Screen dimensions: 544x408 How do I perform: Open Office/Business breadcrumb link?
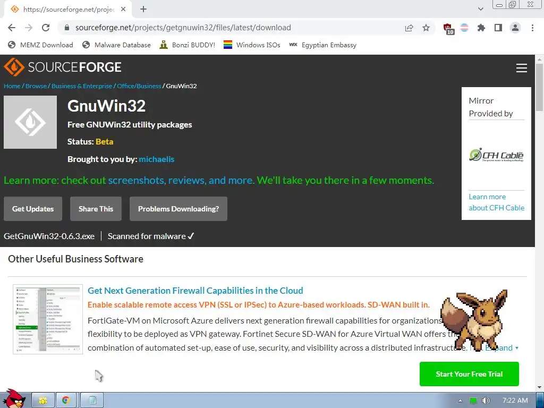(139, 86)
